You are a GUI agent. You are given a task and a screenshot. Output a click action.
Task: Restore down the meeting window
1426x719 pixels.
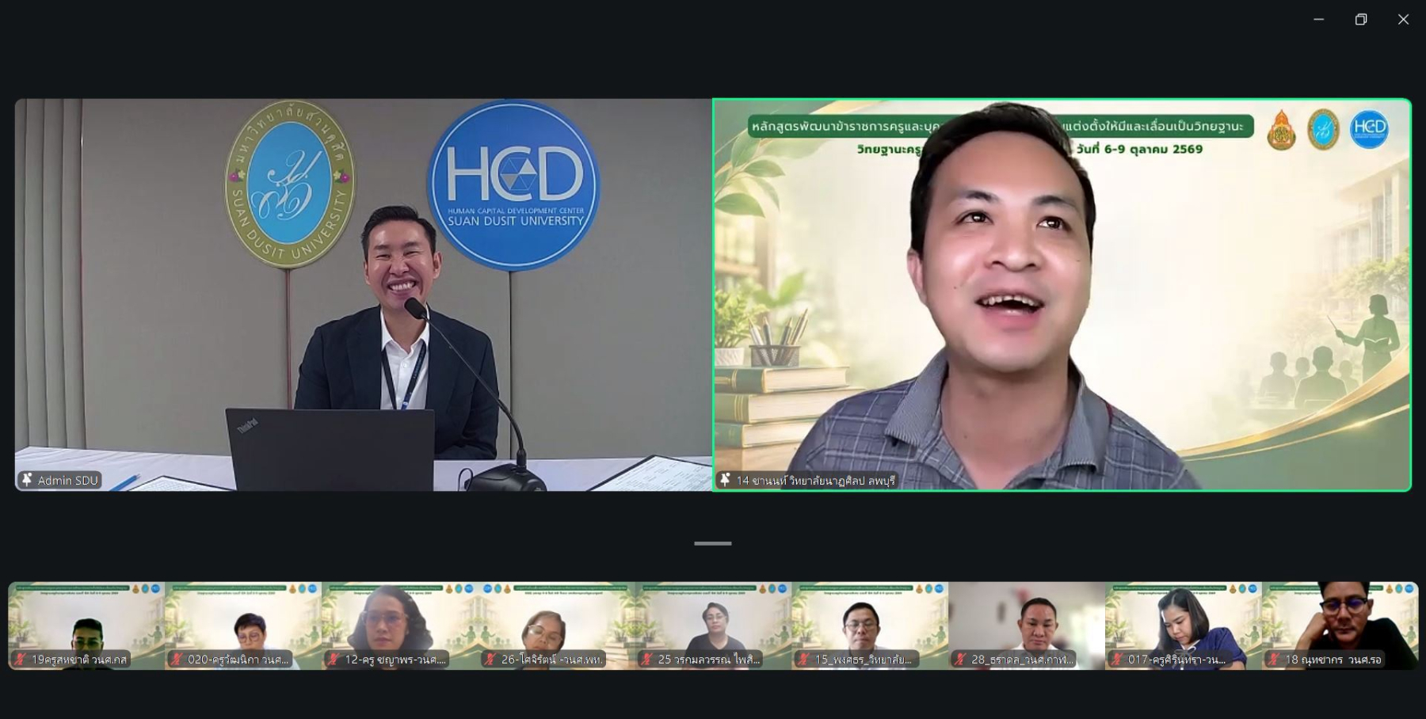click(x=1361, y=19)
